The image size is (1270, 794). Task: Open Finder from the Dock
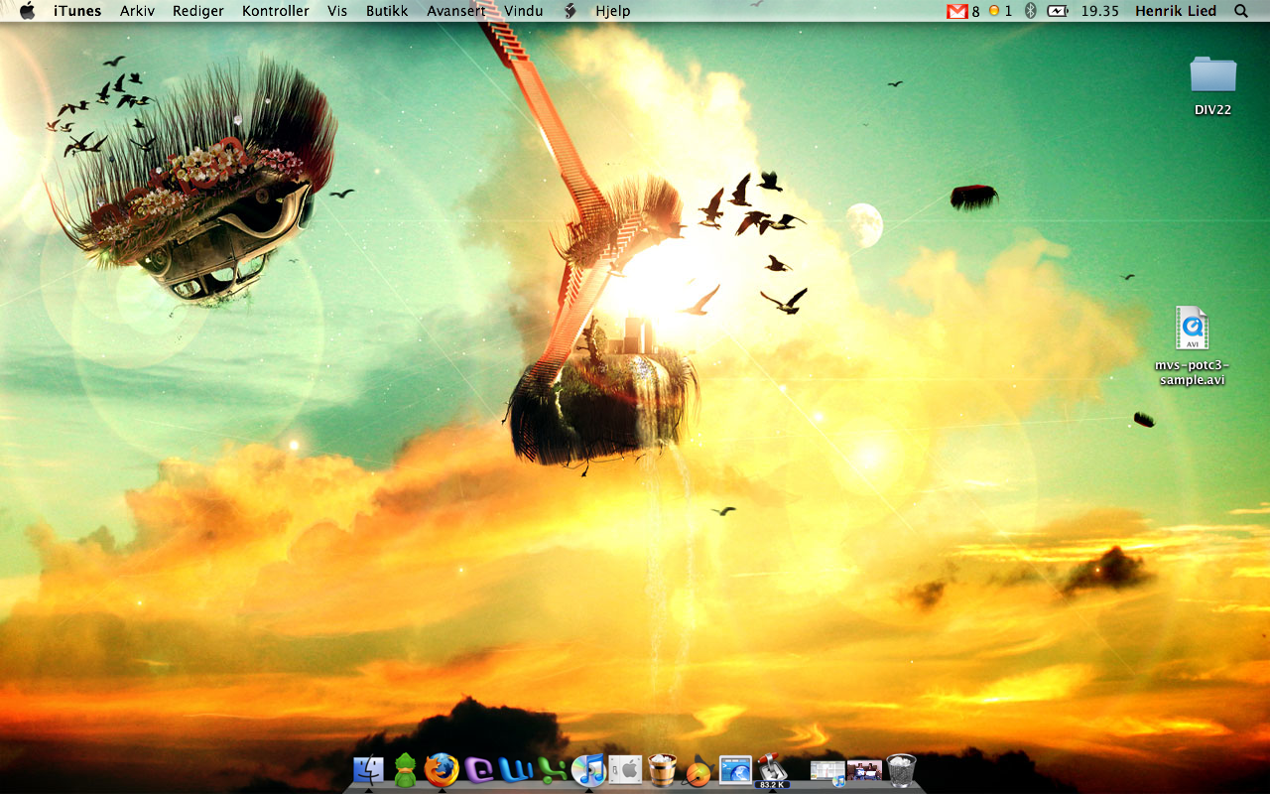pyautogui.click(x=369, y=769)
